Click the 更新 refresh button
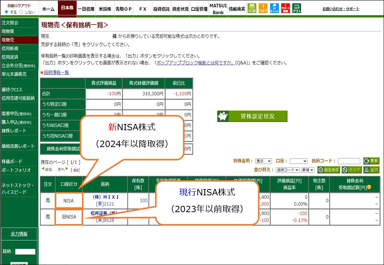Viewport: 384px width, 265px height. (x=371, y=161)
